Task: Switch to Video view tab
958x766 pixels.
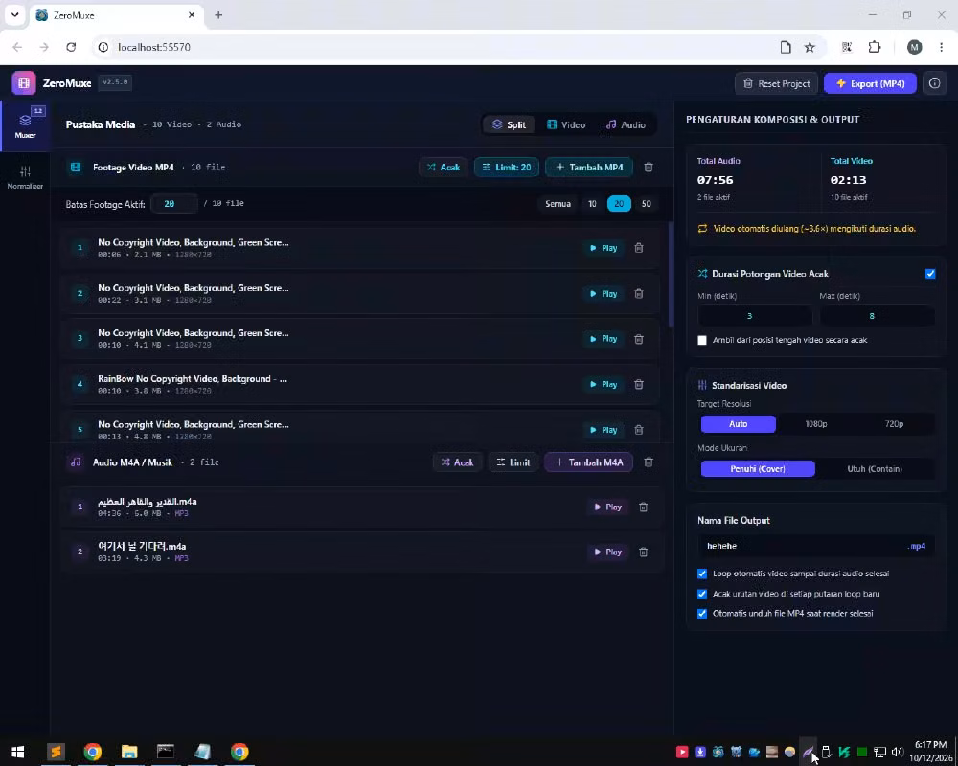Action: 566,124
